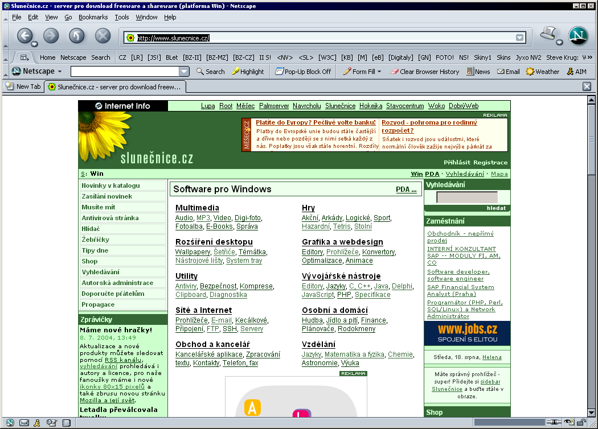Open the URL bar history dropdown

coord(519,38)
